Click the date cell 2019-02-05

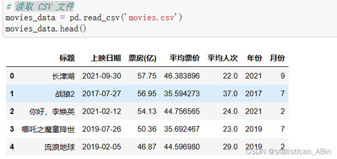pyautogui.click(x=102, y=147)
